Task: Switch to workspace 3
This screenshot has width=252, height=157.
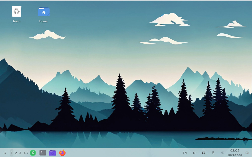Action: tap(20, 153)
